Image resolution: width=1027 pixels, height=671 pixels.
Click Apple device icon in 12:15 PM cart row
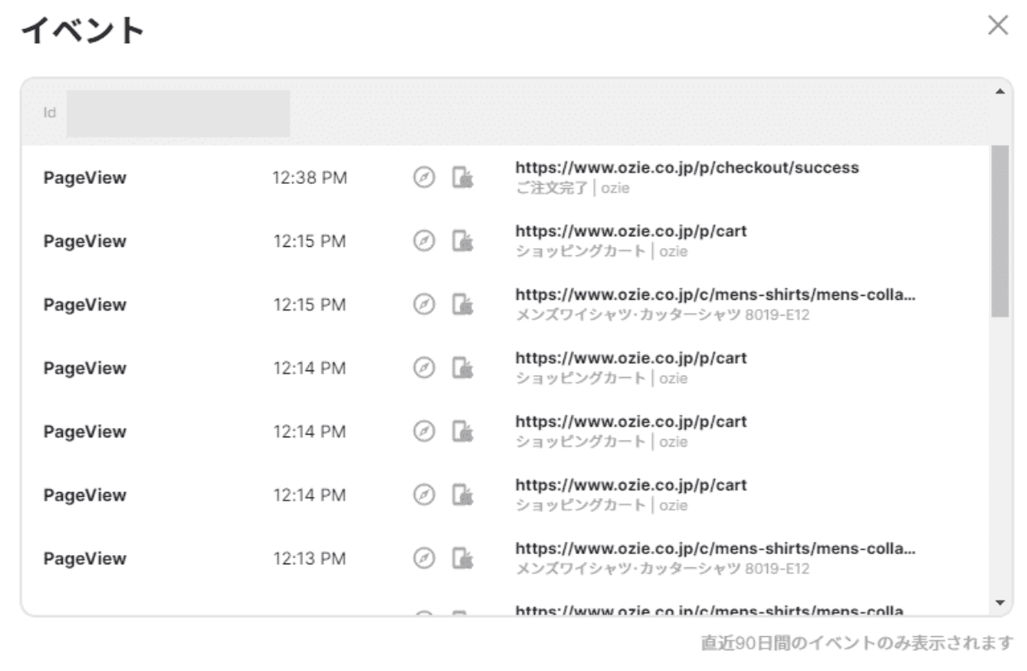[x=462, y=241]
